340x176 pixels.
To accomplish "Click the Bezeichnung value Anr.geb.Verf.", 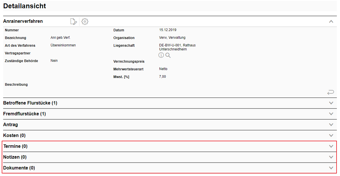I will (60, 38).
